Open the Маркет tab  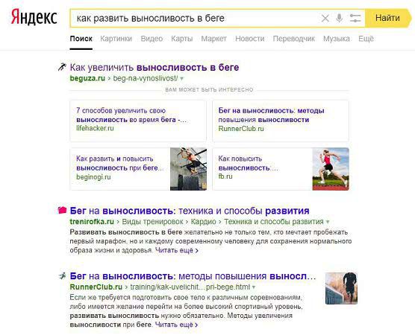click(x=214, y=39)
